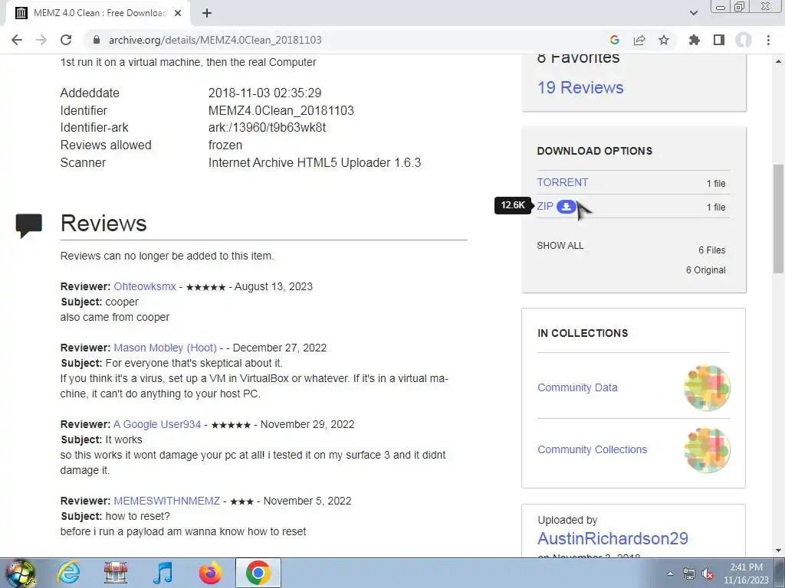785x588 pixels.
Task: Click the muted volume tray icon
Action: pyautogui.click(x=708, y=573)
